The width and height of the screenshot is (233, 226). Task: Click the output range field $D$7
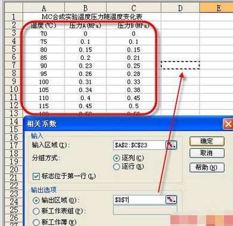pyautogui.click(x=139, y=200)
